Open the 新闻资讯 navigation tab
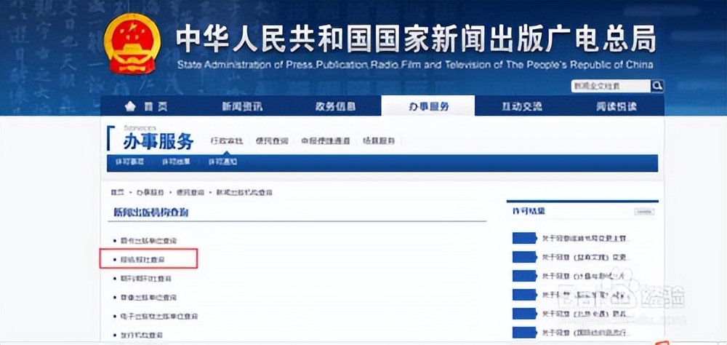 pyautogui.click(x=242, y=106)
